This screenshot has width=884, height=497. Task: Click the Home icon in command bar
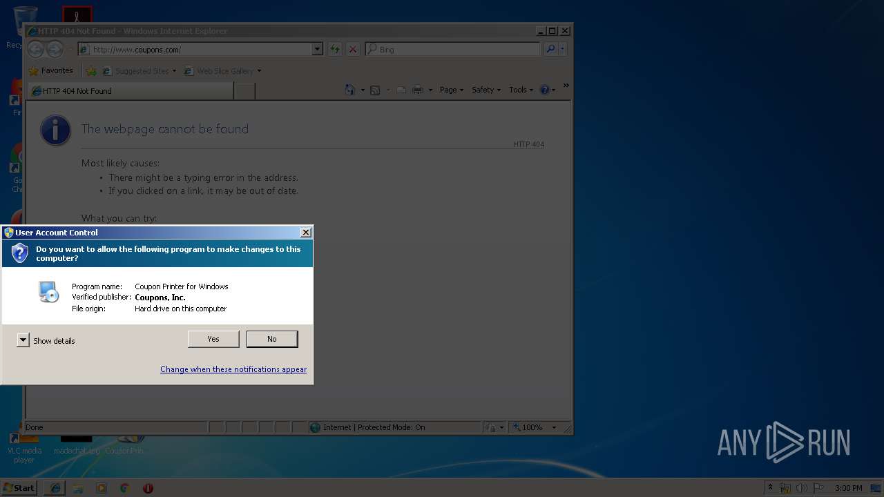click(349, 90)
